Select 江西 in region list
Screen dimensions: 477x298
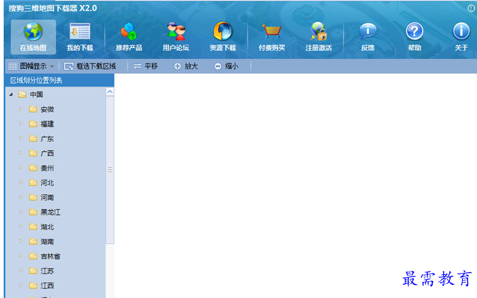[x=47, y=286]
